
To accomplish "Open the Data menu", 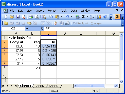I will click(74, 11).
